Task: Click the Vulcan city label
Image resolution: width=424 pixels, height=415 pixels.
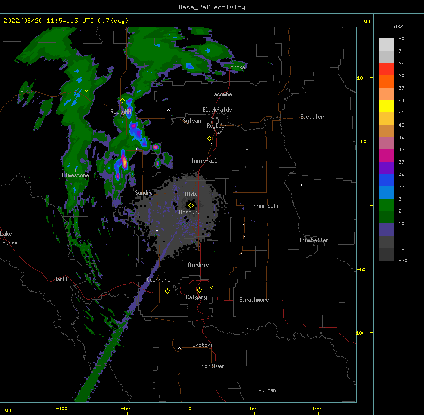Action: [267, 390]
